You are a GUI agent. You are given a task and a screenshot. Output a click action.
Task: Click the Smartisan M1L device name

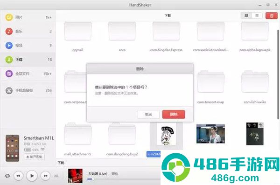39,138
